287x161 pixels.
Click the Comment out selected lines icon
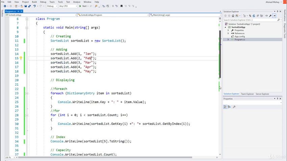(x=113, y=6)
